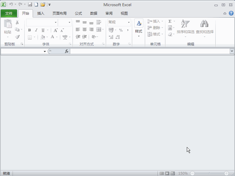Toggle italic formatting
Screen dimensions: 235x176
36,30
